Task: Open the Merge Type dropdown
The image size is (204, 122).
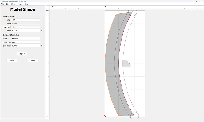Action: [x=26, y=42]
